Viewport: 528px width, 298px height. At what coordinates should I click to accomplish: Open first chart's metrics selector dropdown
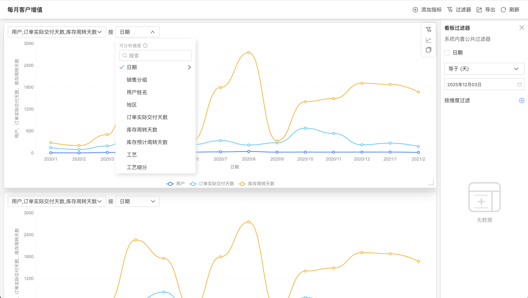click(56, 32)
